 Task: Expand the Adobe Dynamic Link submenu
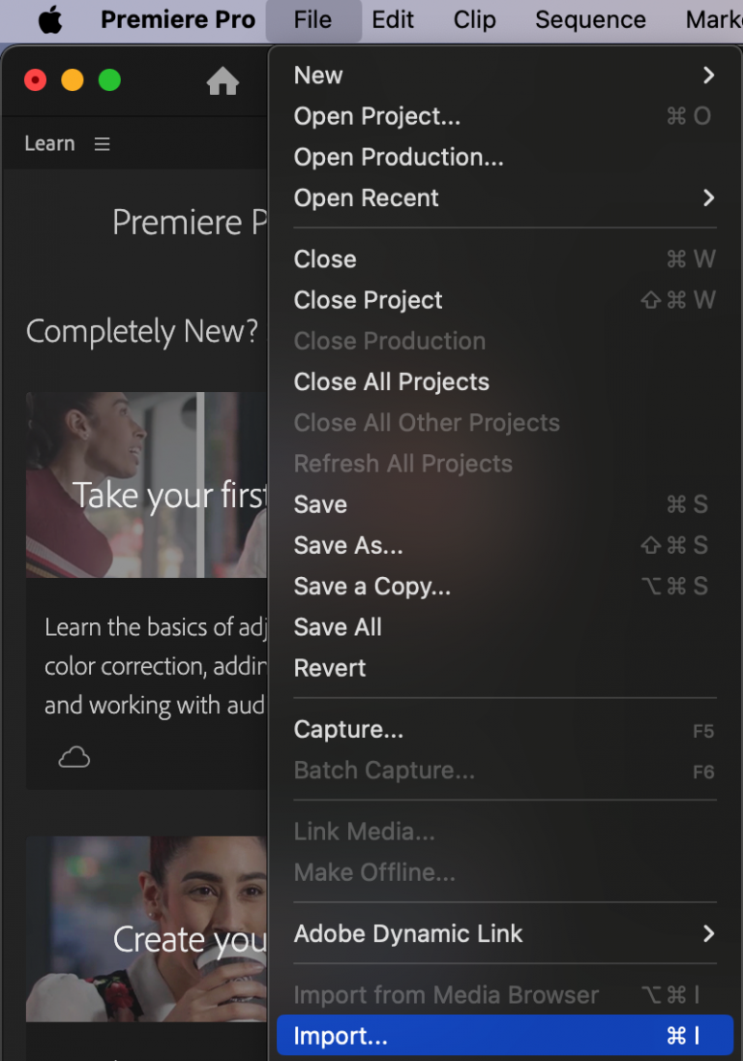tap(408, 933)
